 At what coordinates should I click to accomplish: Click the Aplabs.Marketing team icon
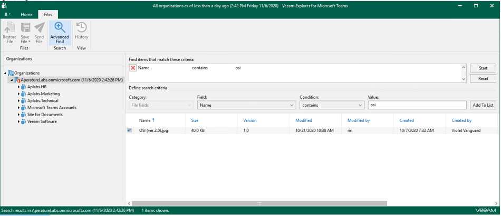(x=23, y=94)
